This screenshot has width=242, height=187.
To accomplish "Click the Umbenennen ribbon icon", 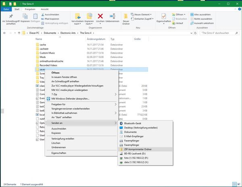I will (113, 16).
